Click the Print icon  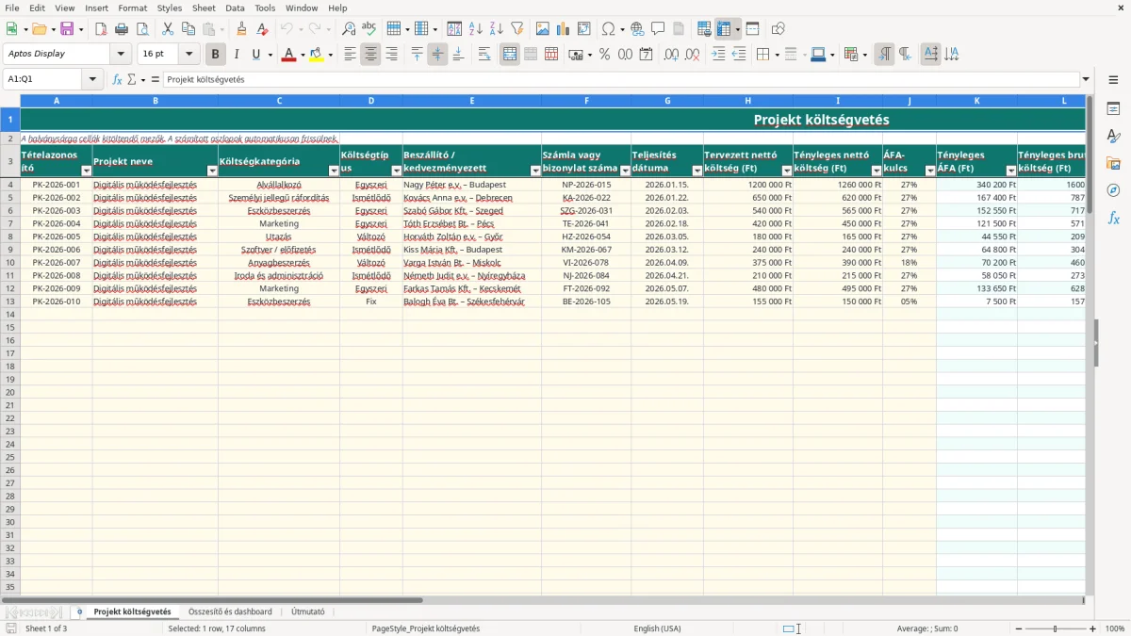(122, 29)
